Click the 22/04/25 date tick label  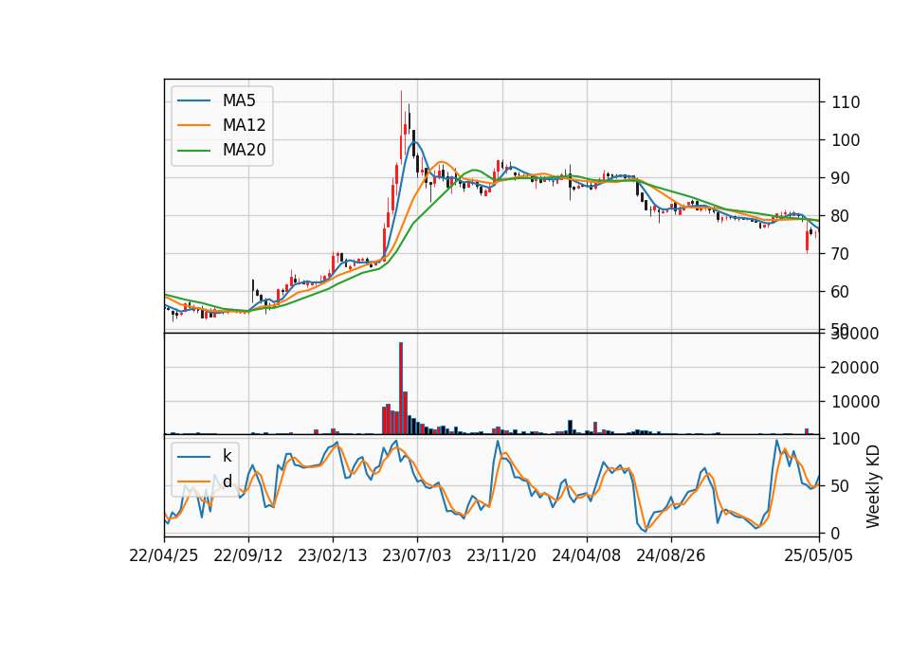click(164, 555)
